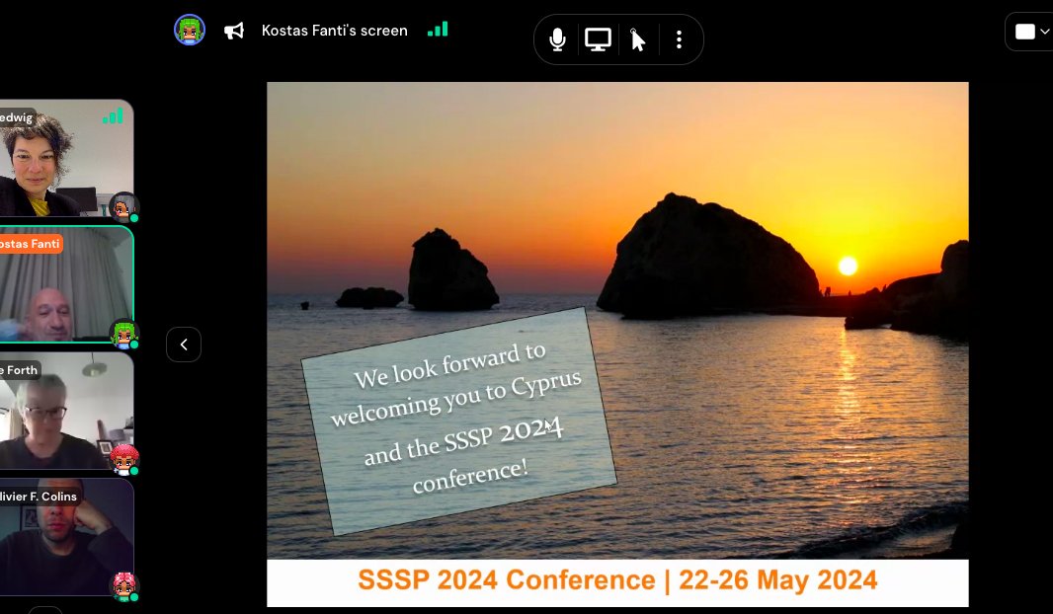Click the SSSP 2024 Conference date banner
Image resolution: width=1053 pixels, height=614 pixels.
617,581
